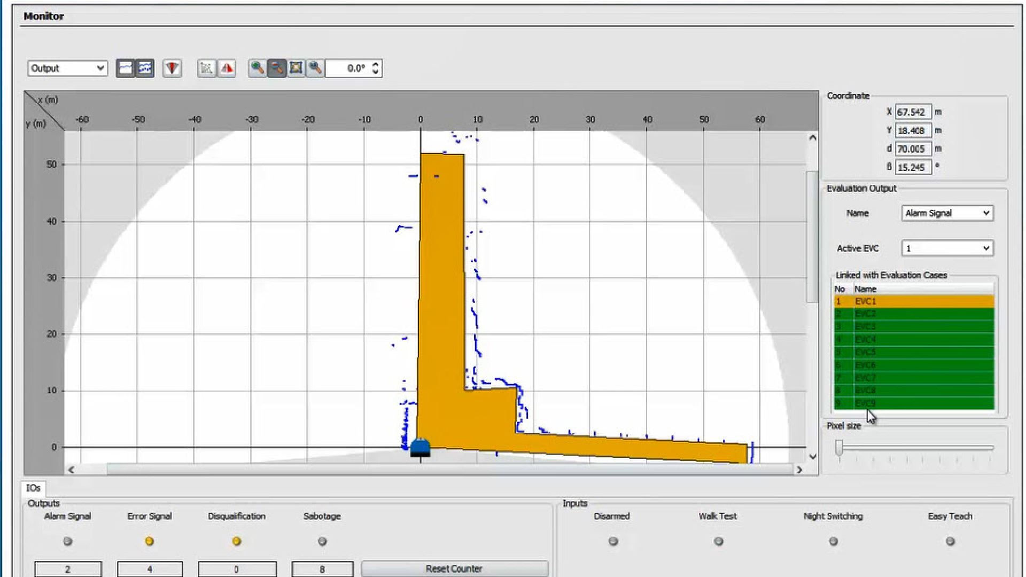The height and width of the screenshot is (577, 1026).
Task: Click the fit to view icon
Action: 296,68
